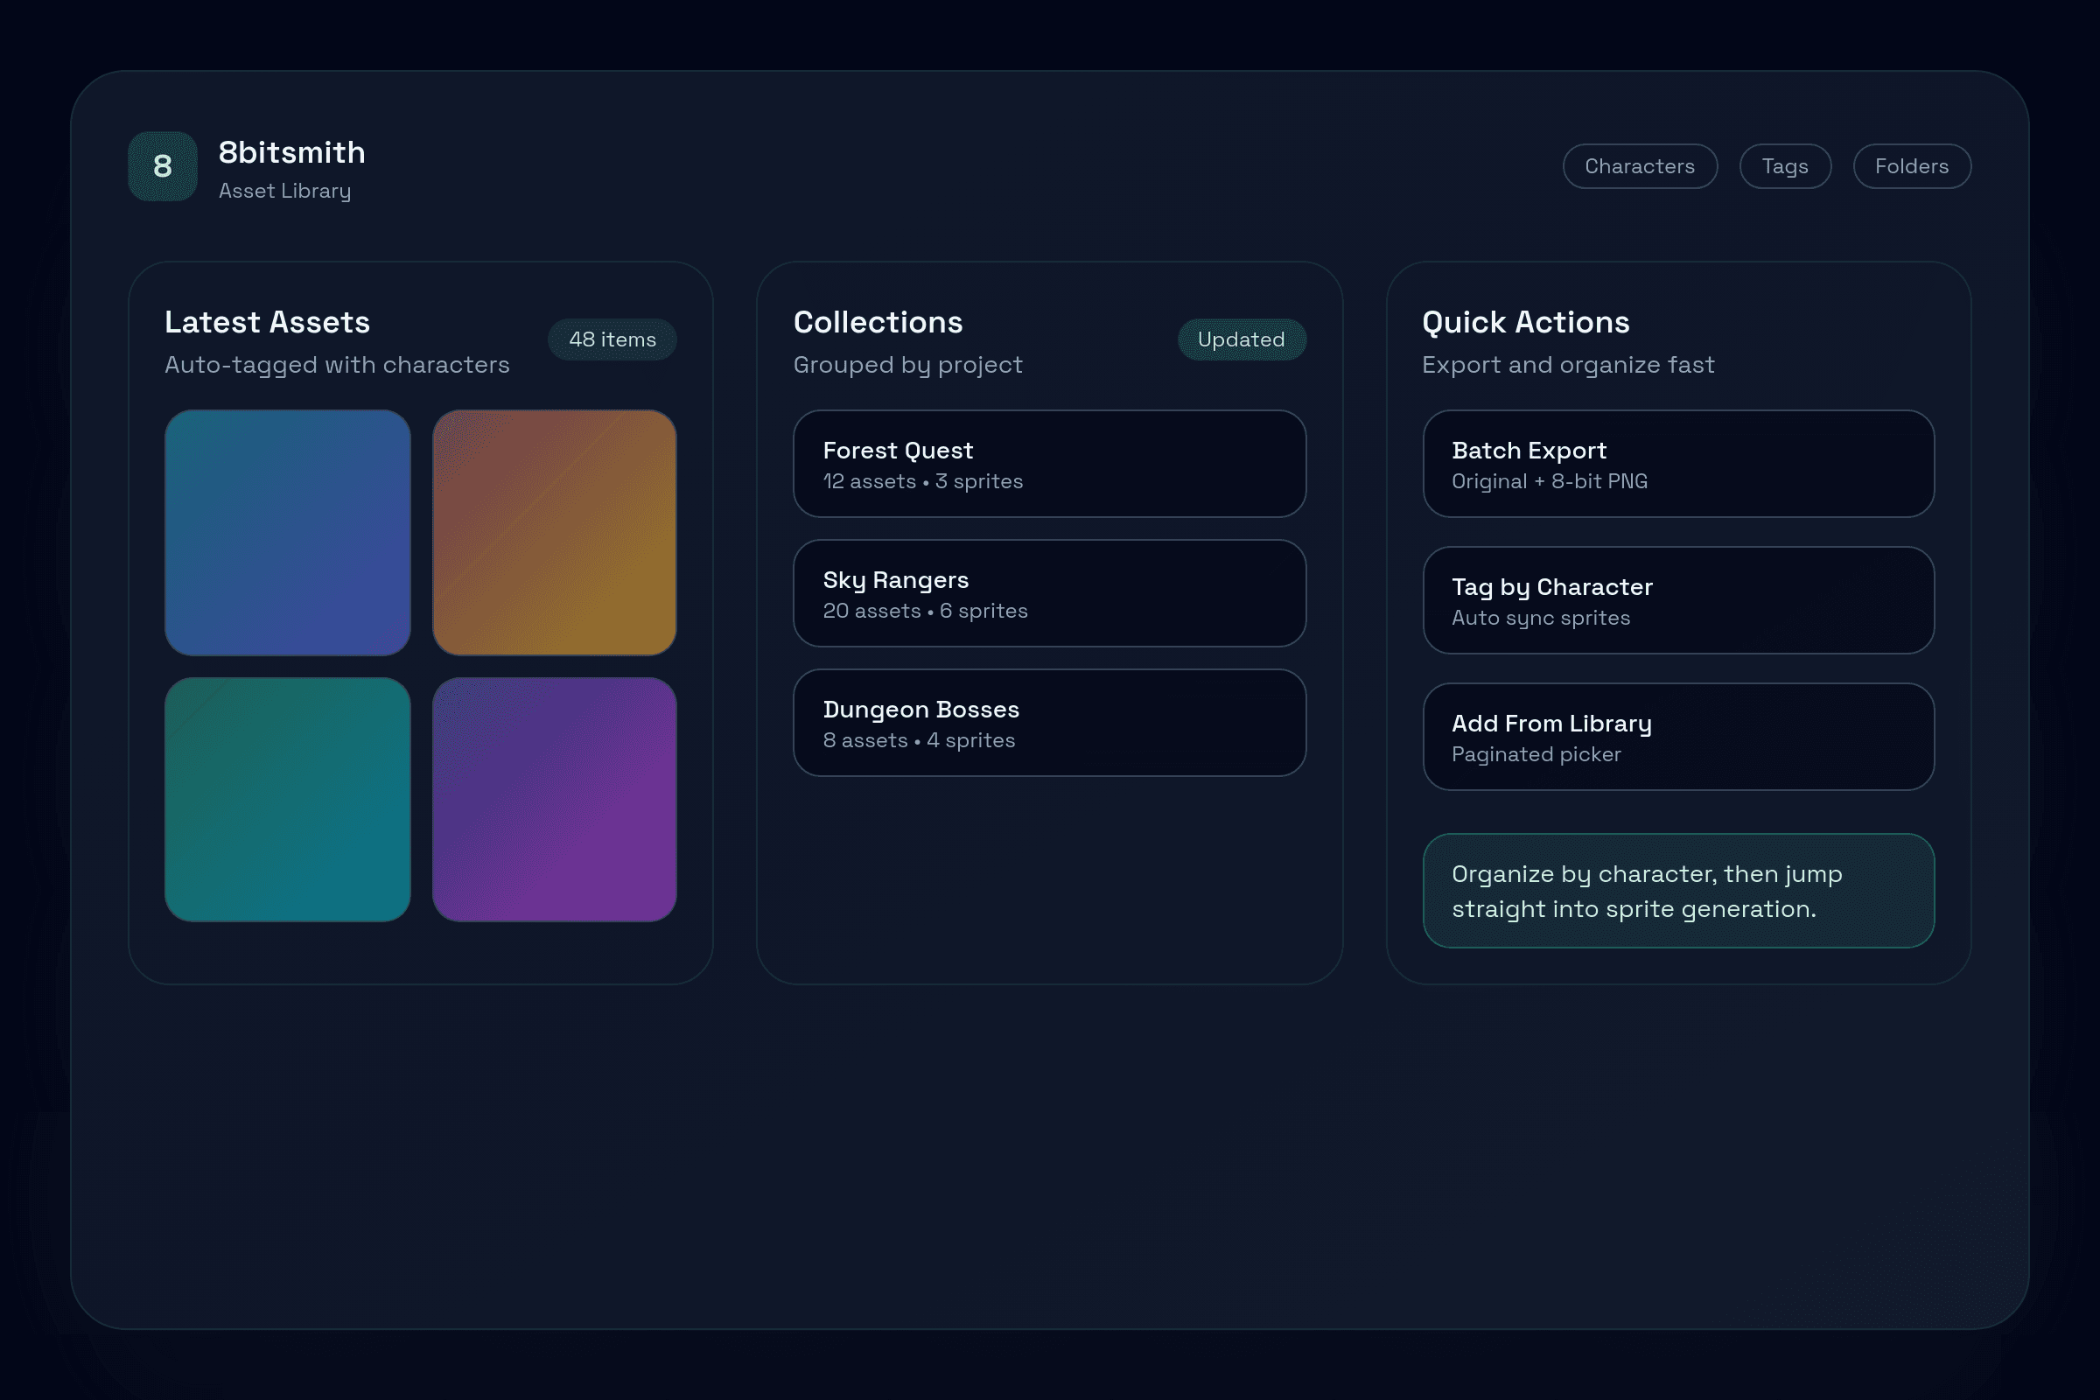The width and height of the screenshot is (2100, 1400).
Task: Click the sprite generation tip box
Action: pyautogui.click(x=1677, y=890)
